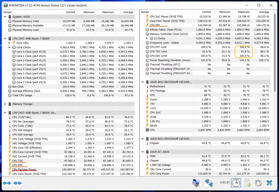Expand the Core VIDs row
Viewport: 279px width, 192px height.
[x=9, y=43]
